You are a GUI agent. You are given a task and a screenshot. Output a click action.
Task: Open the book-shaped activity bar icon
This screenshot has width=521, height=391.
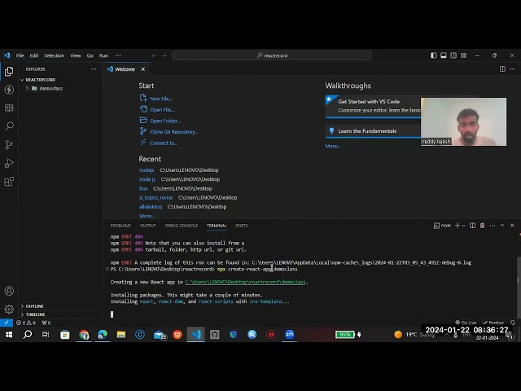[x=9, y=108]
